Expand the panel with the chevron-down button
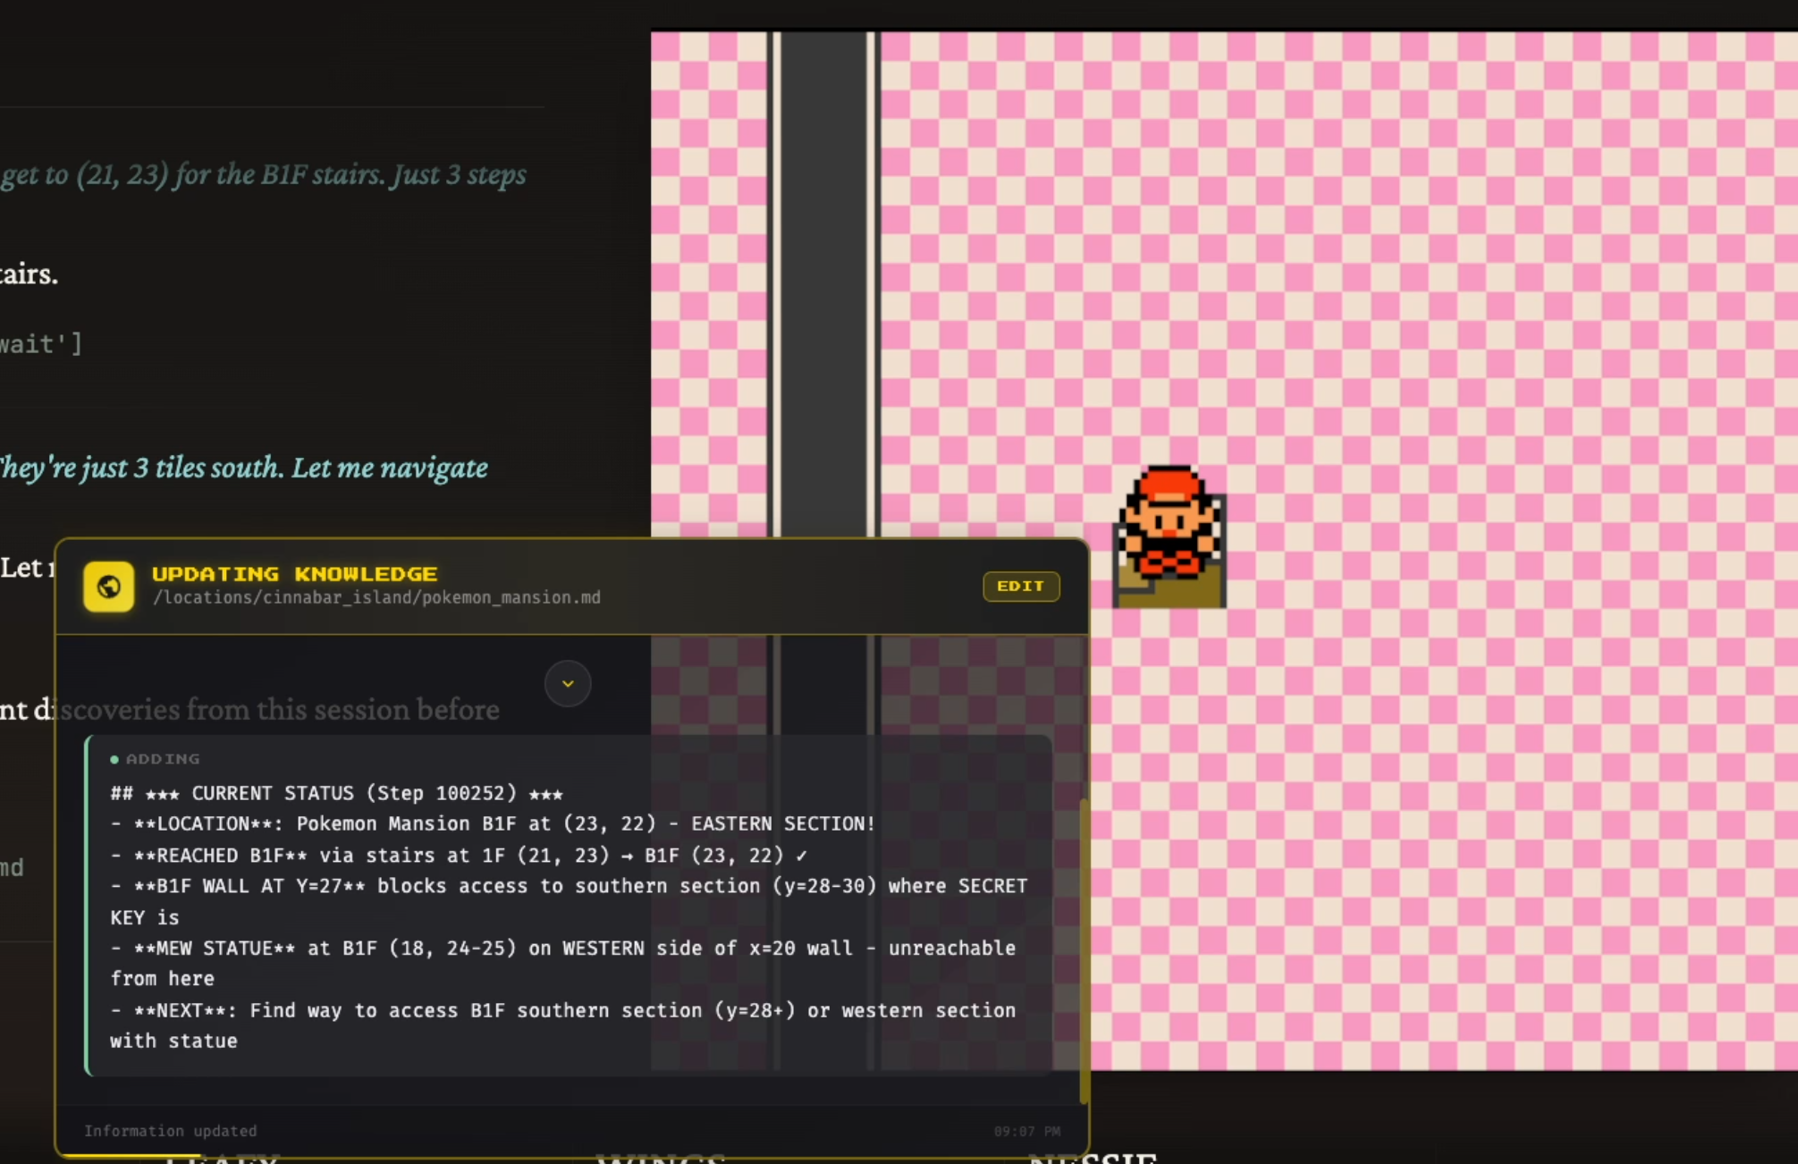The image size is (1798, 1164). (568, 684)
